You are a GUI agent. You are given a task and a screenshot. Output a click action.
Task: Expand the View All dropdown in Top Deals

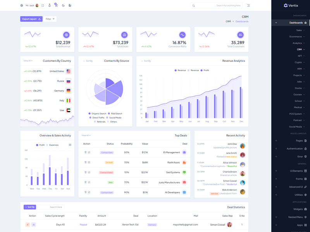(x=86, y=135)
